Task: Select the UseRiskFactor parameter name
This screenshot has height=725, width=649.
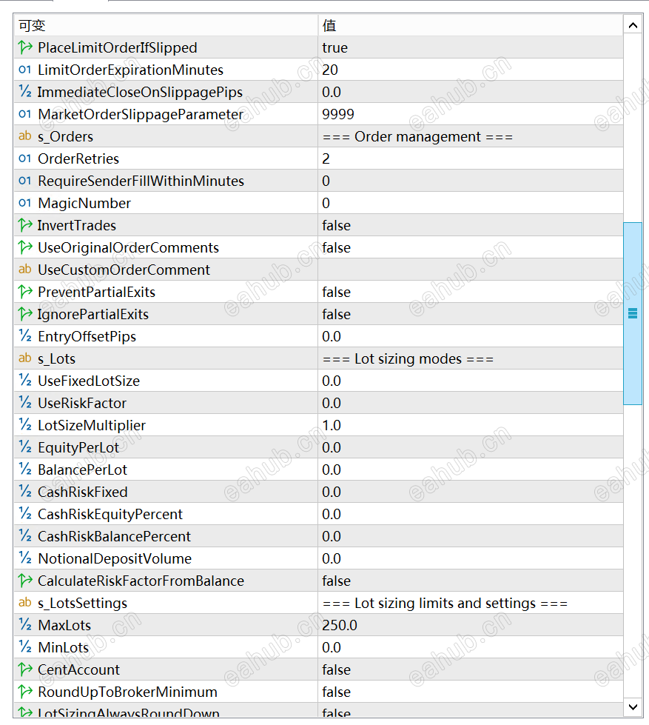Action: pyautogui.click(x=81, y=403)
